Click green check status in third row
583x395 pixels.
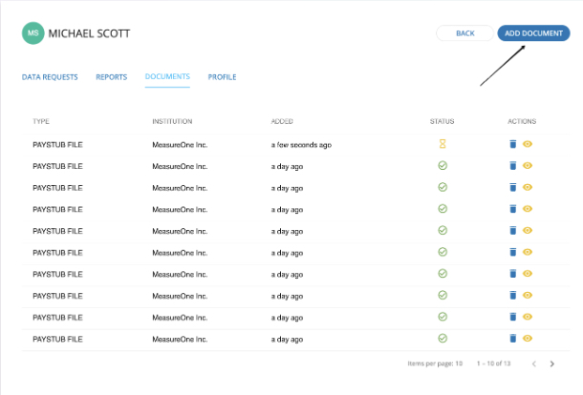(443, 187)
